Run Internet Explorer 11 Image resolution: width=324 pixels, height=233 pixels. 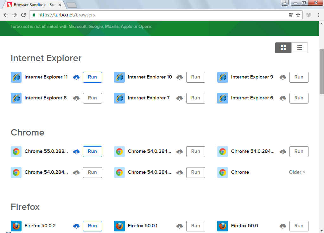(92, 77)
